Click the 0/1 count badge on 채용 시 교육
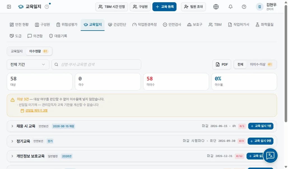Screen dimensions: 288x169 point(242,126)
